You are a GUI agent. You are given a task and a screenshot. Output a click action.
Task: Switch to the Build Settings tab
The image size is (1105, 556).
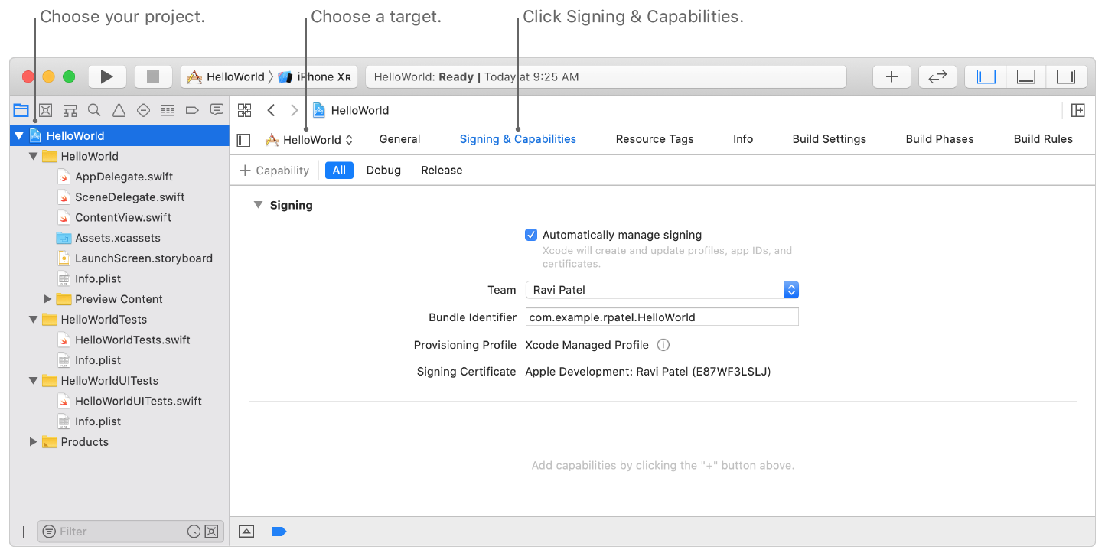(829, 139)
